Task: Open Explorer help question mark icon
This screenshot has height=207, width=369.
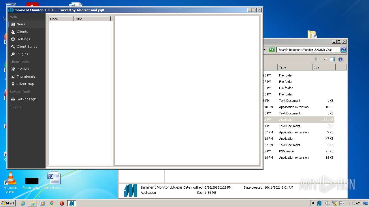Action: 340,59
